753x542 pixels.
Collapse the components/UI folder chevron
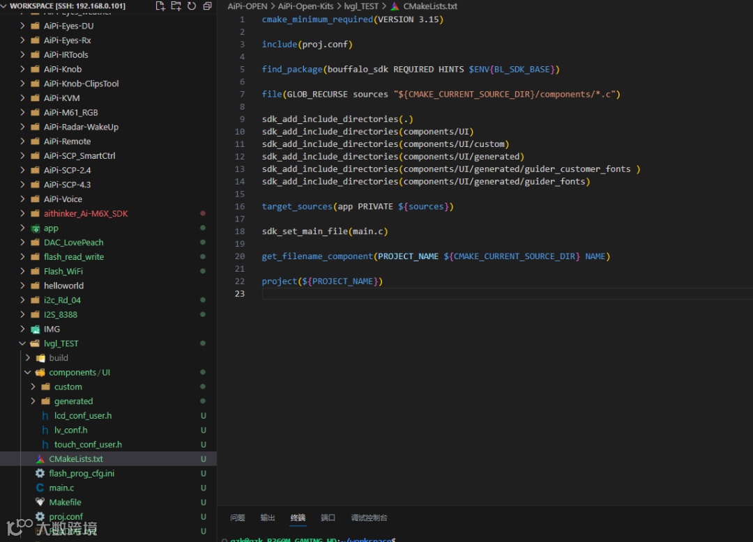28,372
